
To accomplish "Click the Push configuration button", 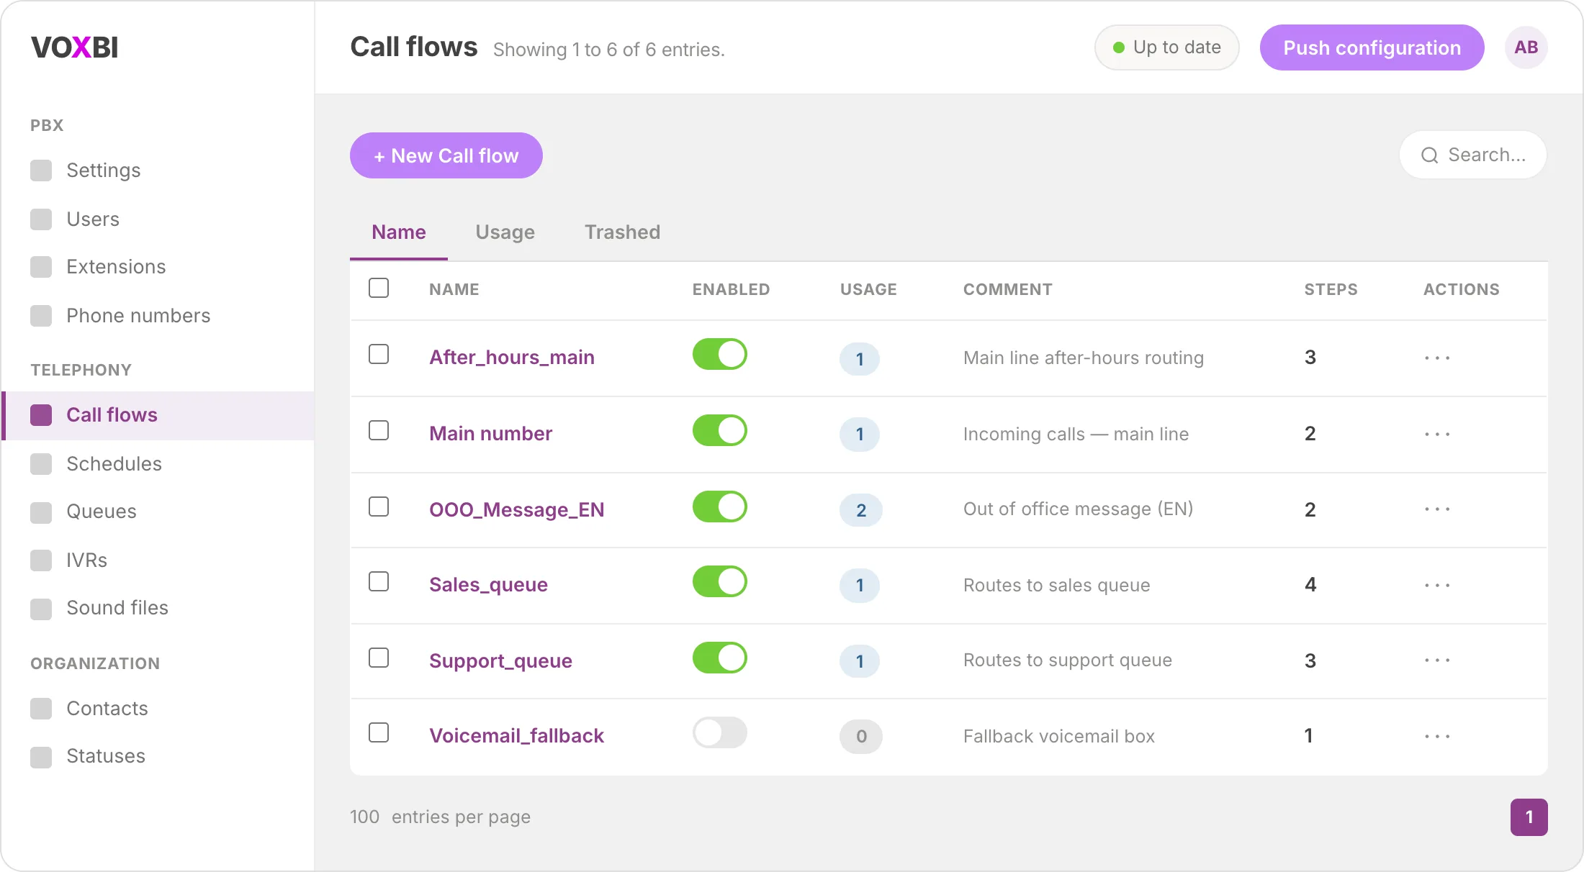I will tap(1372, 47).
